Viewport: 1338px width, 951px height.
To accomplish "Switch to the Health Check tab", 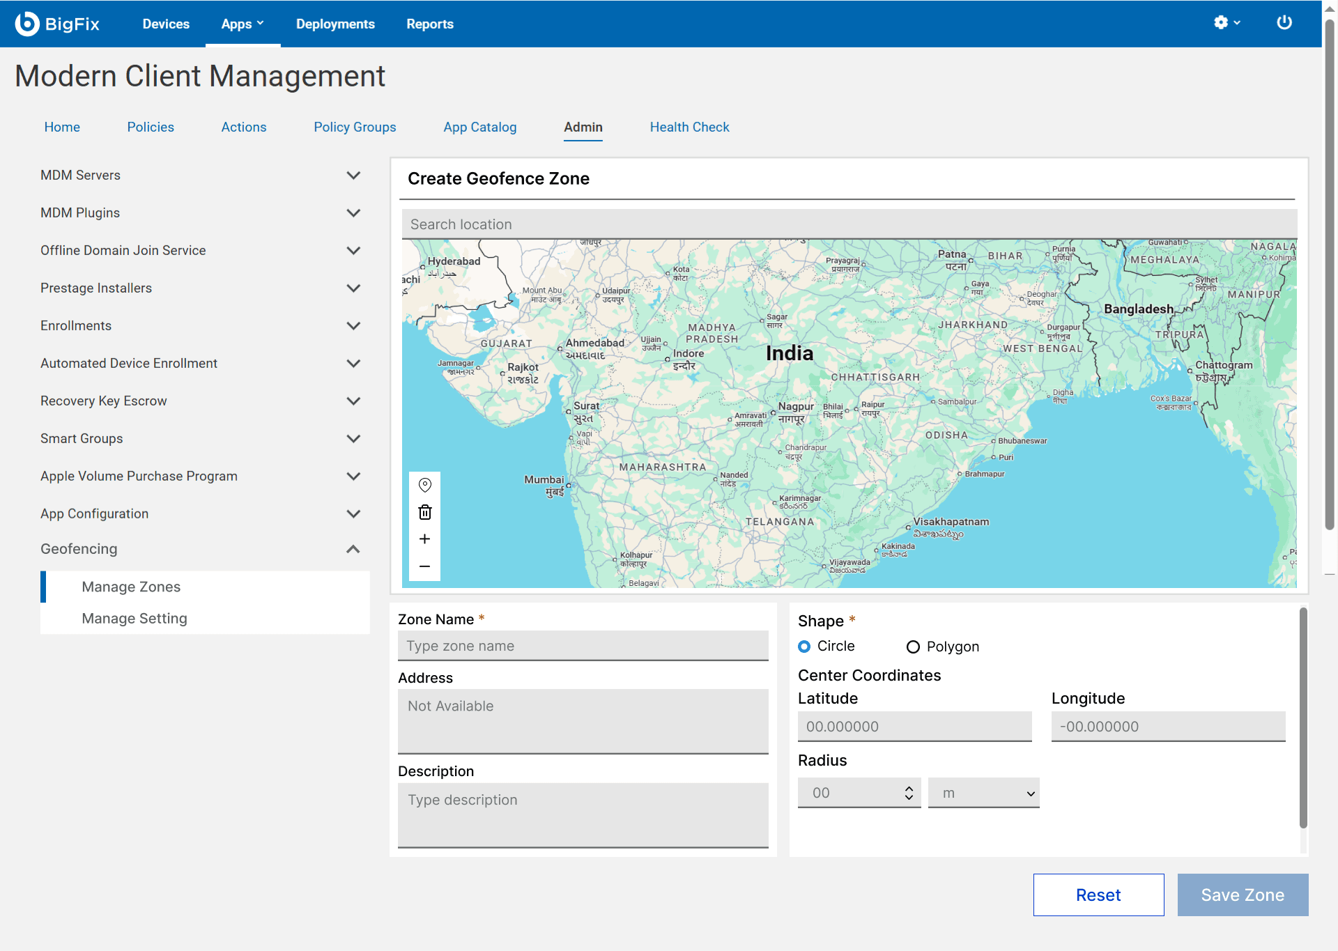I will [x=690, y=127].
